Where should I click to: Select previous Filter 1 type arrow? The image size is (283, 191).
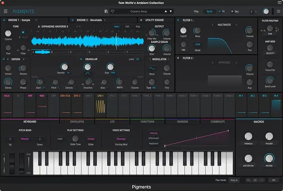tap(213, 25)
